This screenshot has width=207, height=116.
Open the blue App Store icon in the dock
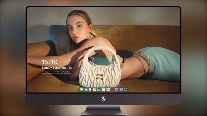(121, 89)
